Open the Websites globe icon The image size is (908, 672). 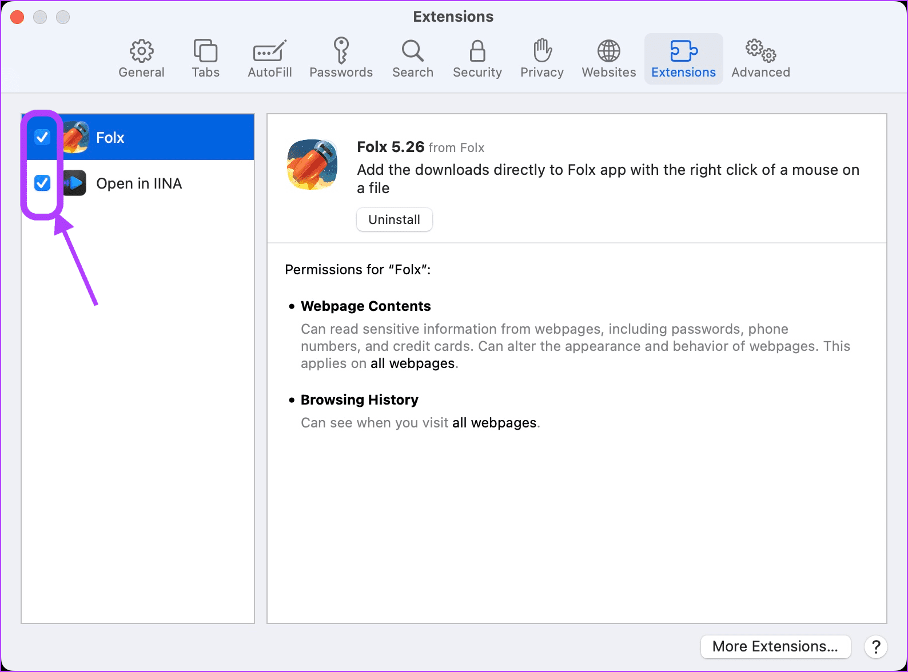(x=609, y=51)
